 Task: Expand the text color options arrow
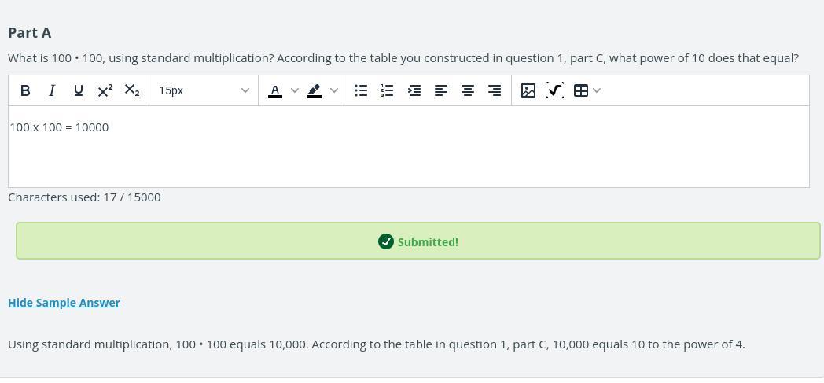pyautogui.click(x=295, y=90)
